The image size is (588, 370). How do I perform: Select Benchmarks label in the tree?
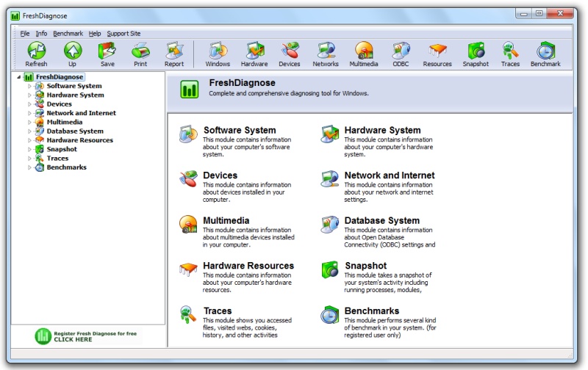tap(66, 167)
